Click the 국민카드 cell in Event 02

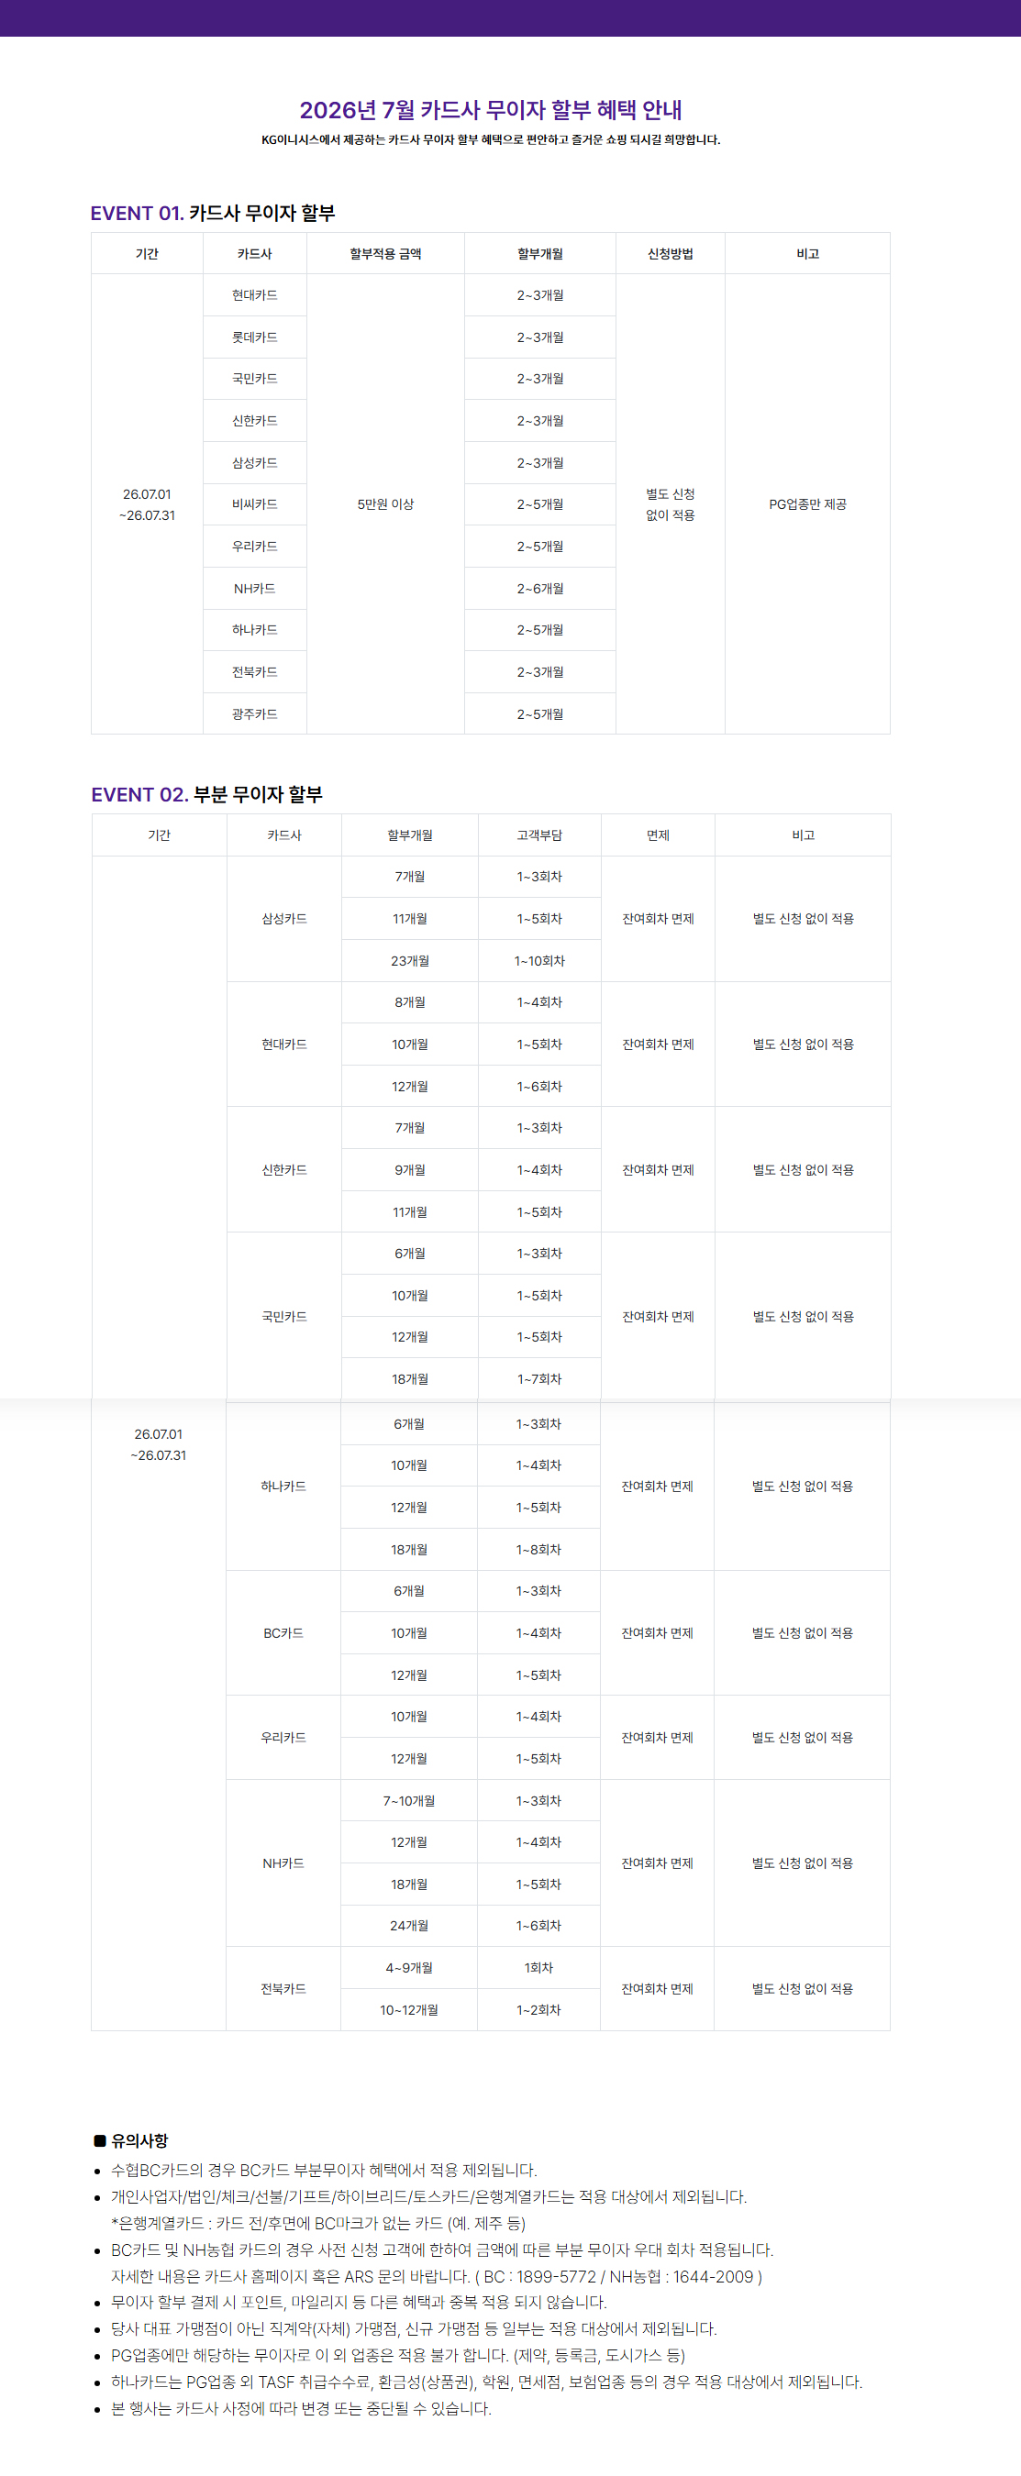[x=284, y=1317]
